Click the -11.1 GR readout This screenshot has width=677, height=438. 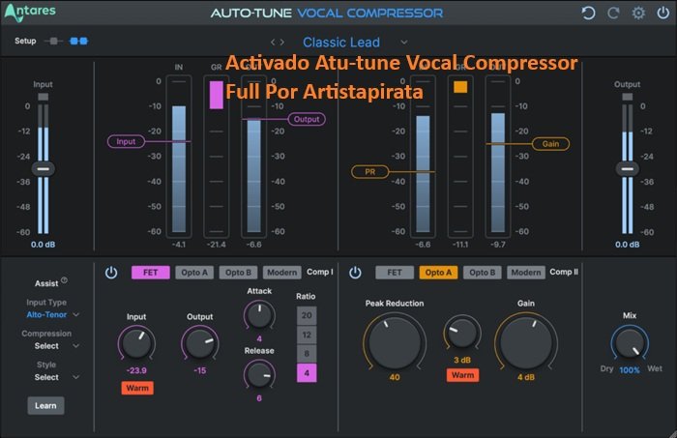(x=460, y=245)
